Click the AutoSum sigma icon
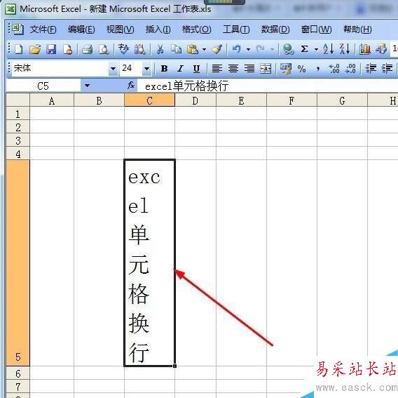 [x=304, y=49]
